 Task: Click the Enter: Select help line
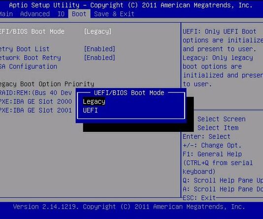point(206,136)
